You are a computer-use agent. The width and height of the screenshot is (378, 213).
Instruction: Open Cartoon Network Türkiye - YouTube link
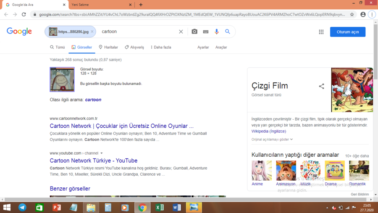pyautogui.click(x=94, y=160)
